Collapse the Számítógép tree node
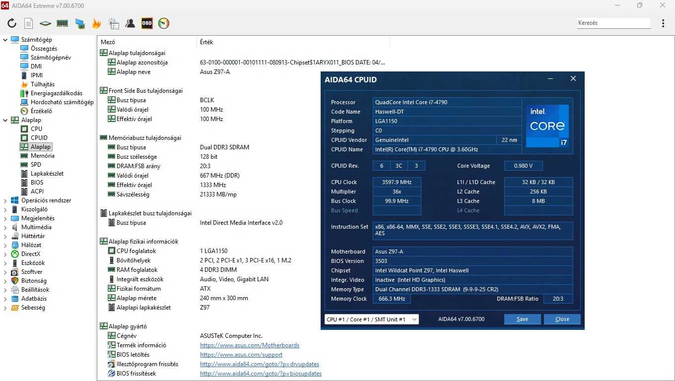Image resolution: width=675 pixels, height=381 pixels. pos(5,40)
